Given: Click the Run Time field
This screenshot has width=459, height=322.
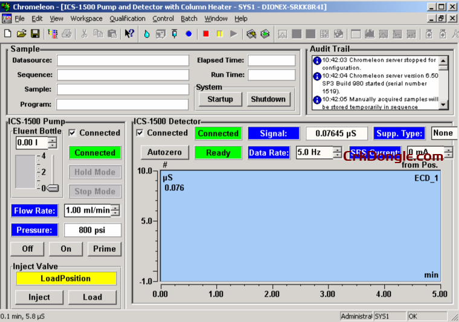Looking at the screenshot, I should [271, 75].
